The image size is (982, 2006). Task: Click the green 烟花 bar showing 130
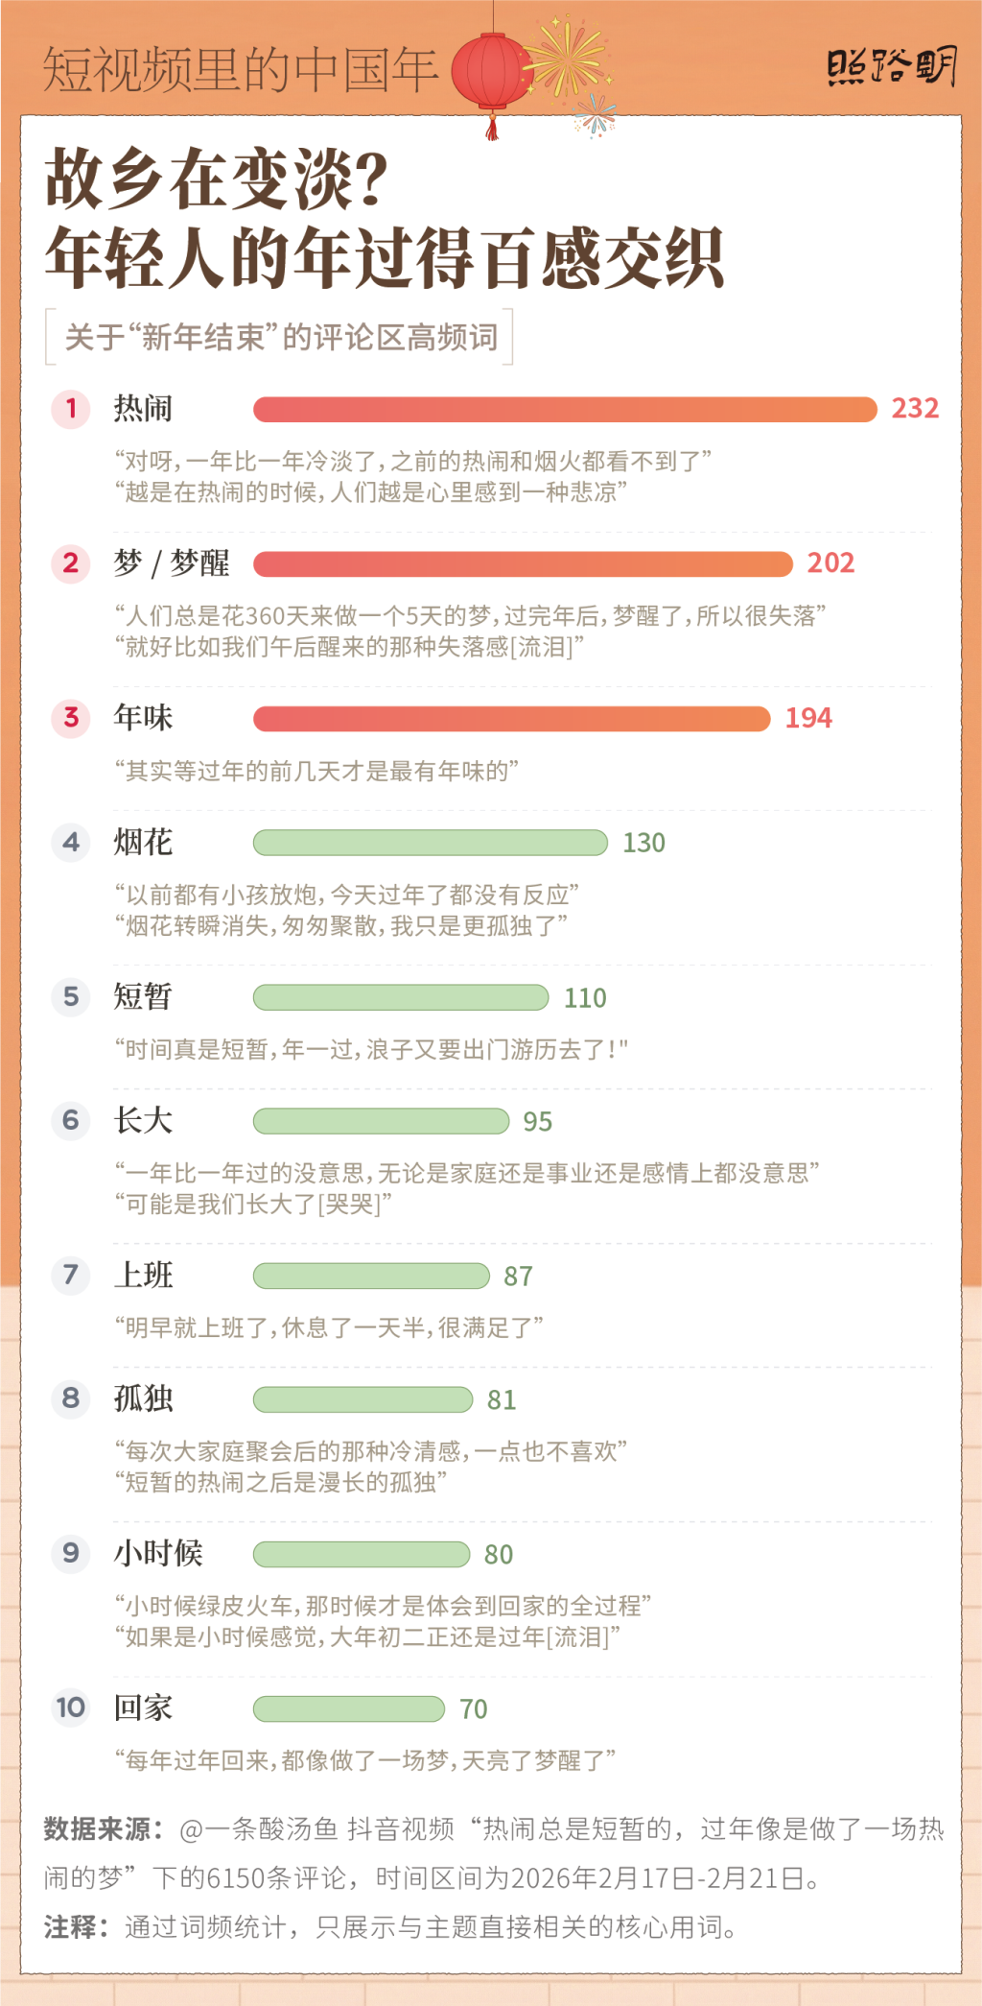point(430,843)
